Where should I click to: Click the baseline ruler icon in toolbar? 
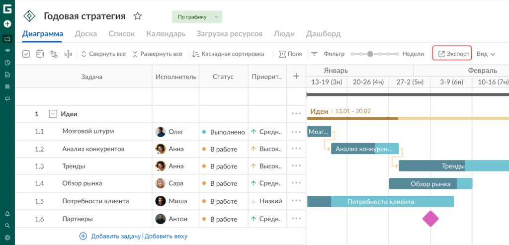68,54
